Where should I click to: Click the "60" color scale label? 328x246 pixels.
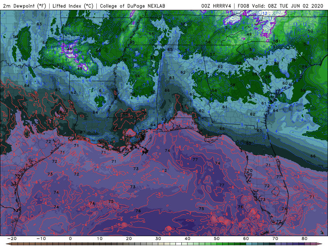pyautogui.click(x=246, y=239)
